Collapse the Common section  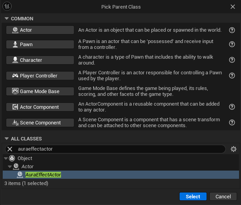click(6, 19)
